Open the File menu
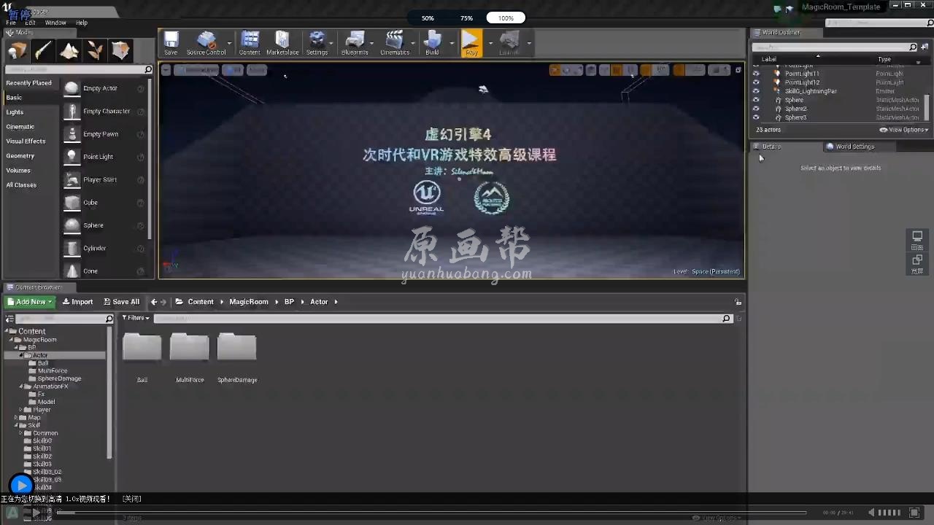 [x=11, y=23]
